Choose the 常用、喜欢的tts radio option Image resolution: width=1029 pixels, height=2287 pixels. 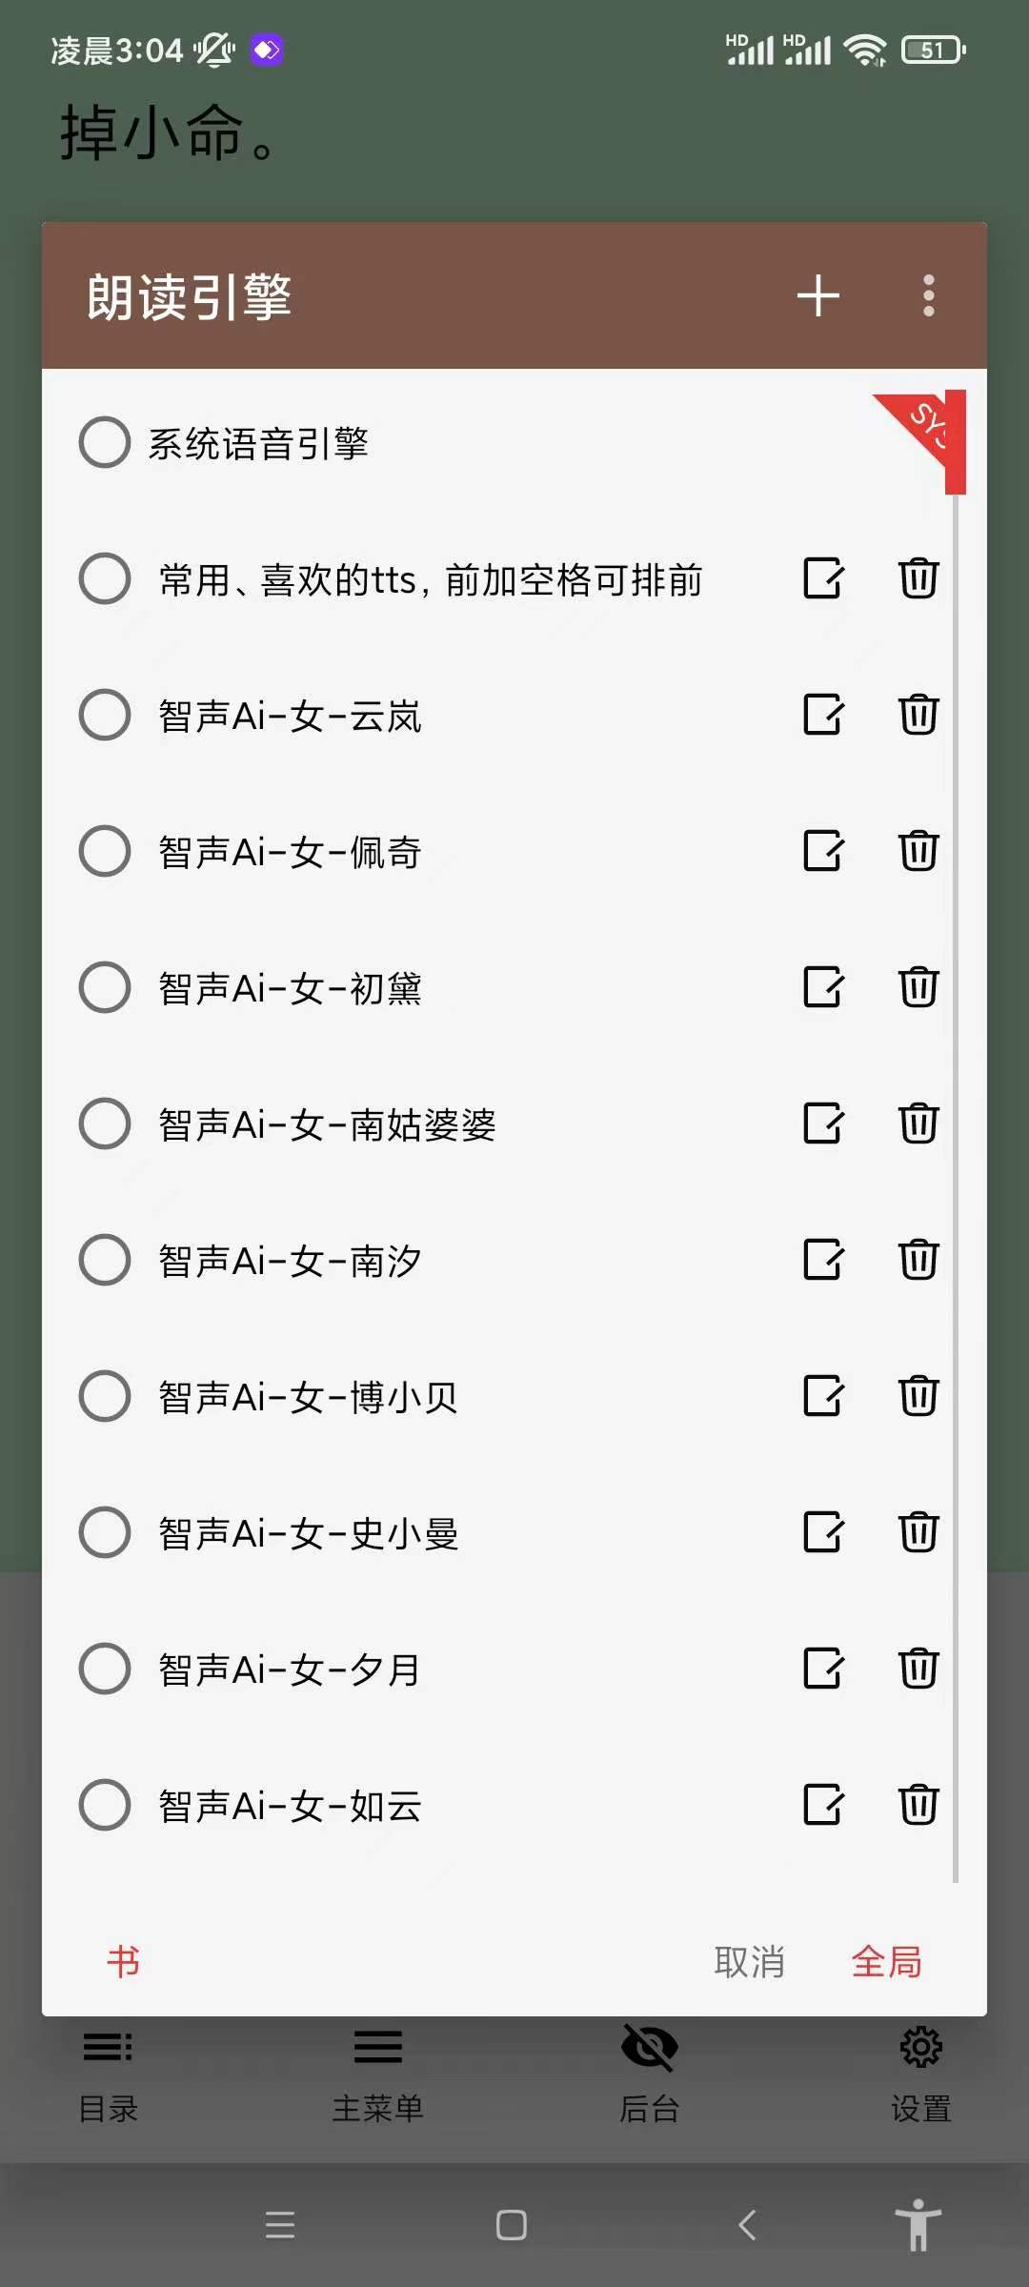pyautogui.click(x=105, y=578)
